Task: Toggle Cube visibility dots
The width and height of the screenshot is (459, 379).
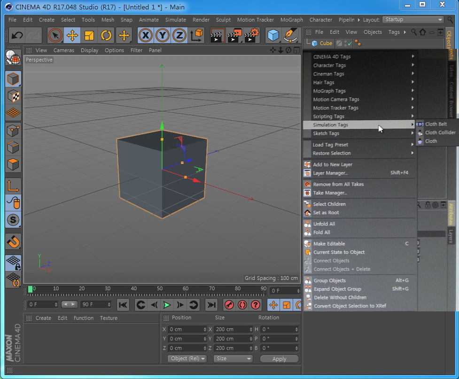Action: click(x=345, y=43)
